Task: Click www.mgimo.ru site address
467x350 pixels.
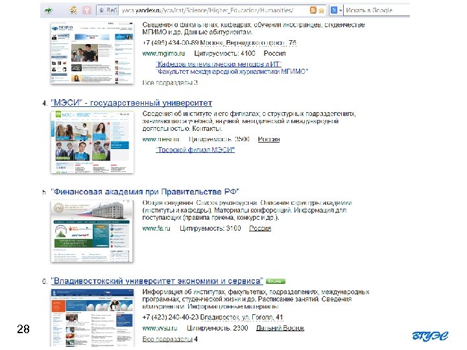Action: pyautogui.click(x=163, y=53)
